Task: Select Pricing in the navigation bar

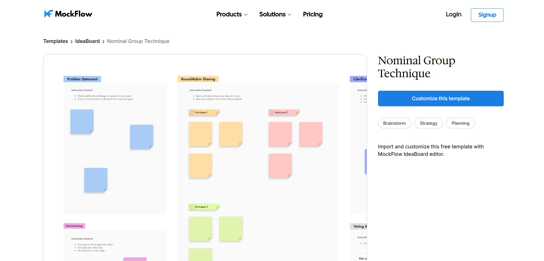Action: click(x=312, y=14)
